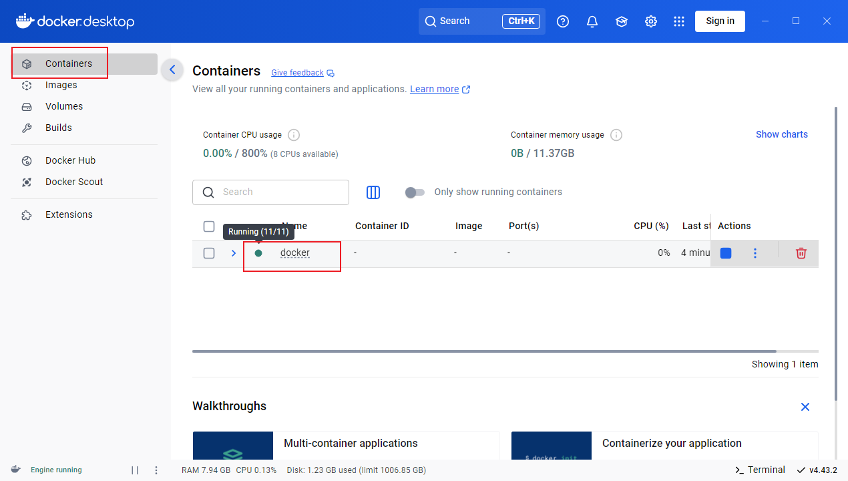Open the apps grid icon

pos(679,21)
